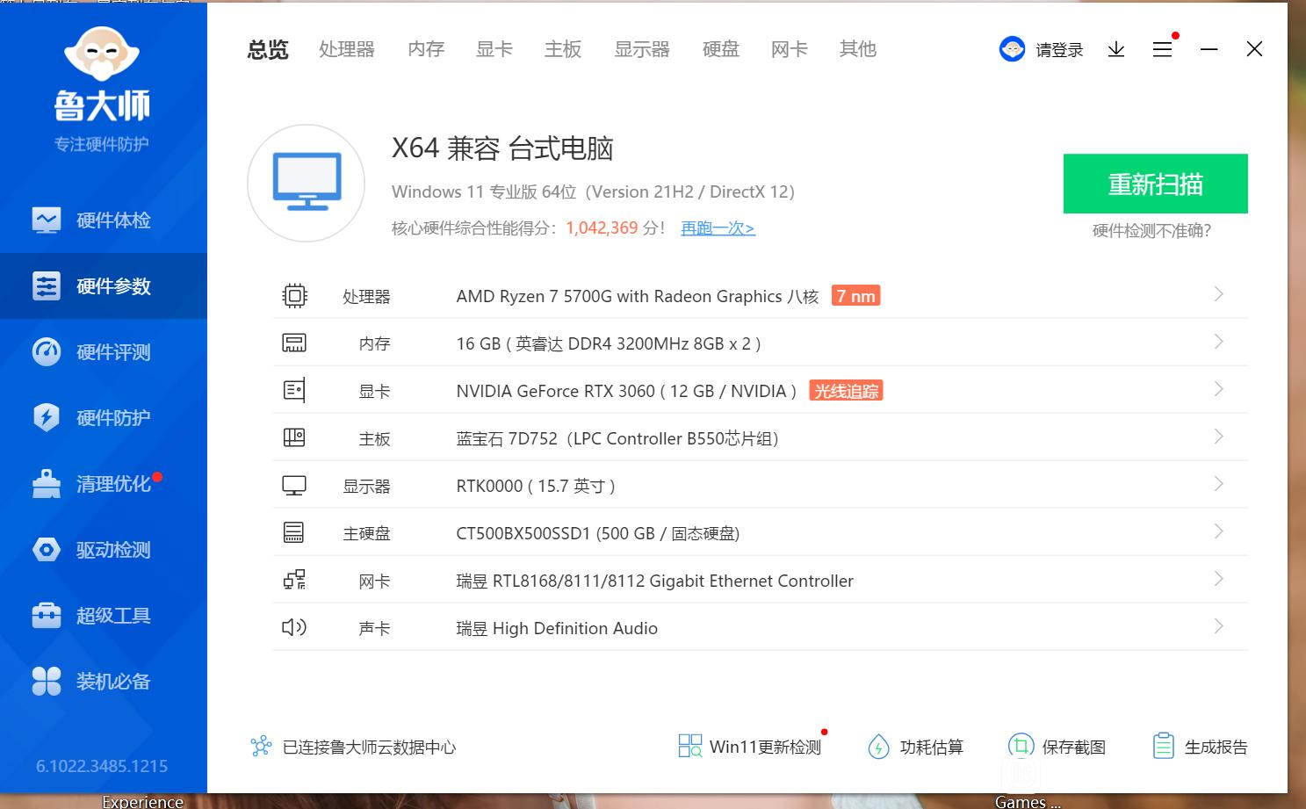The image size is (1306, 809).
Task: Click the 再跑一次> link
Action: tap(718, 228)
